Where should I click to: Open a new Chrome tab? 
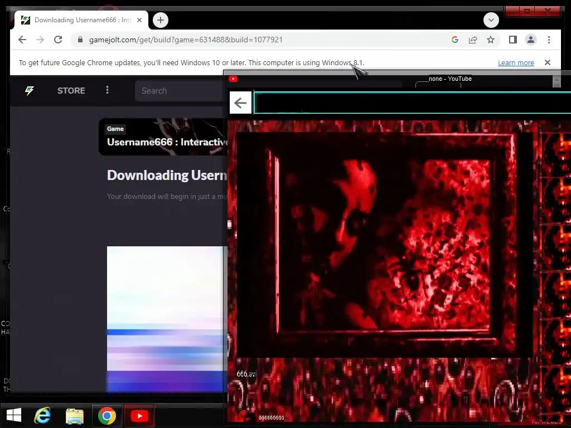(x=161, y=20)
